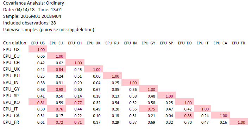
Task: Select the EPU_CH row label
Action: click(x=11, y=63)
